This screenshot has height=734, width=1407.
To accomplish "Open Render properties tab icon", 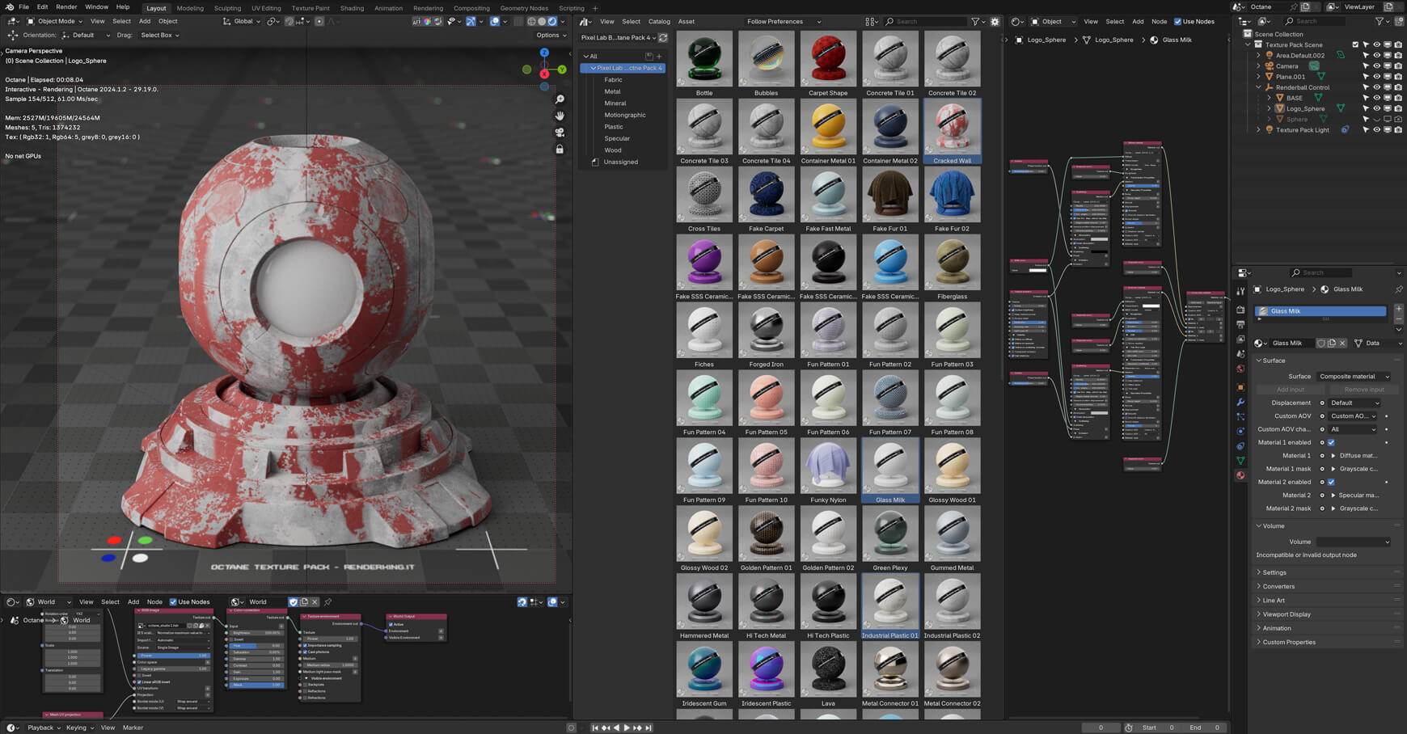I will click(1240, 310).
